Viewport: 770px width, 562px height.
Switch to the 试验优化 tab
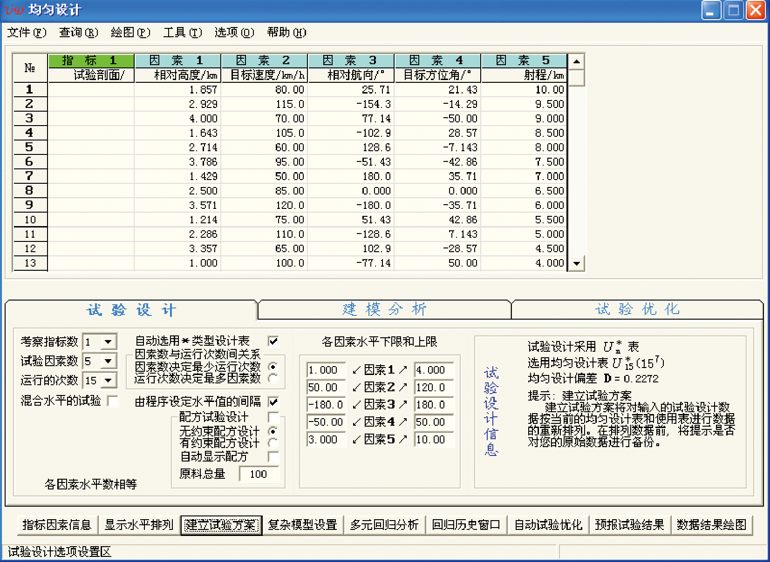coord(637,309)
